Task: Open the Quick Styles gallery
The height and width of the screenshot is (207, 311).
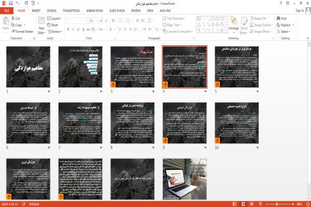Action: click(x=244, y=25)
